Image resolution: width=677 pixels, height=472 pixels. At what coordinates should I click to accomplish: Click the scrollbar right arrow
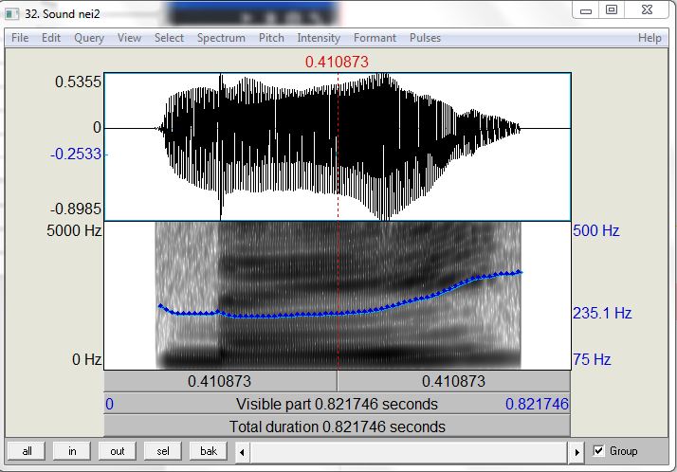[576, 453]
